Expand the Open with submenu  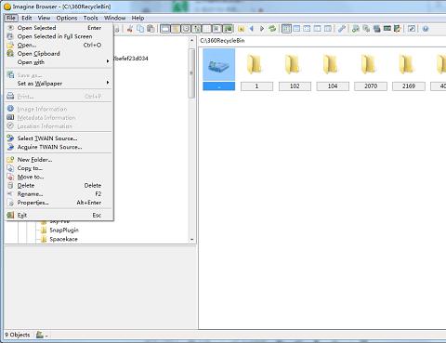[59, 62]
